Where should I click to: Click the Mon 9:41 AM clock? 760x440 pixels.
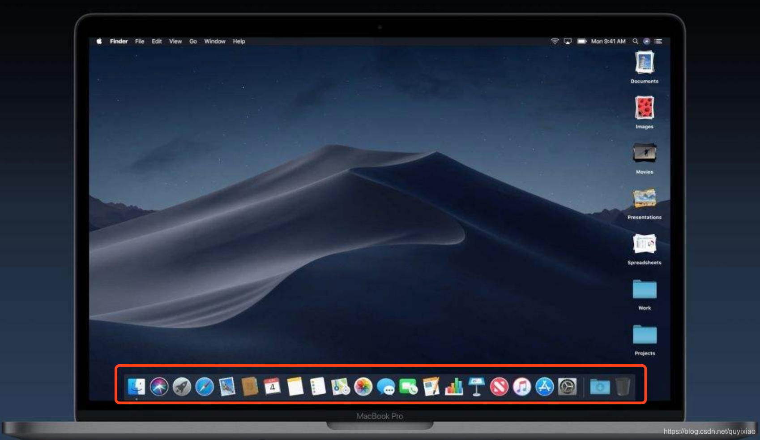pyautogui.click(x=608, y=41)
